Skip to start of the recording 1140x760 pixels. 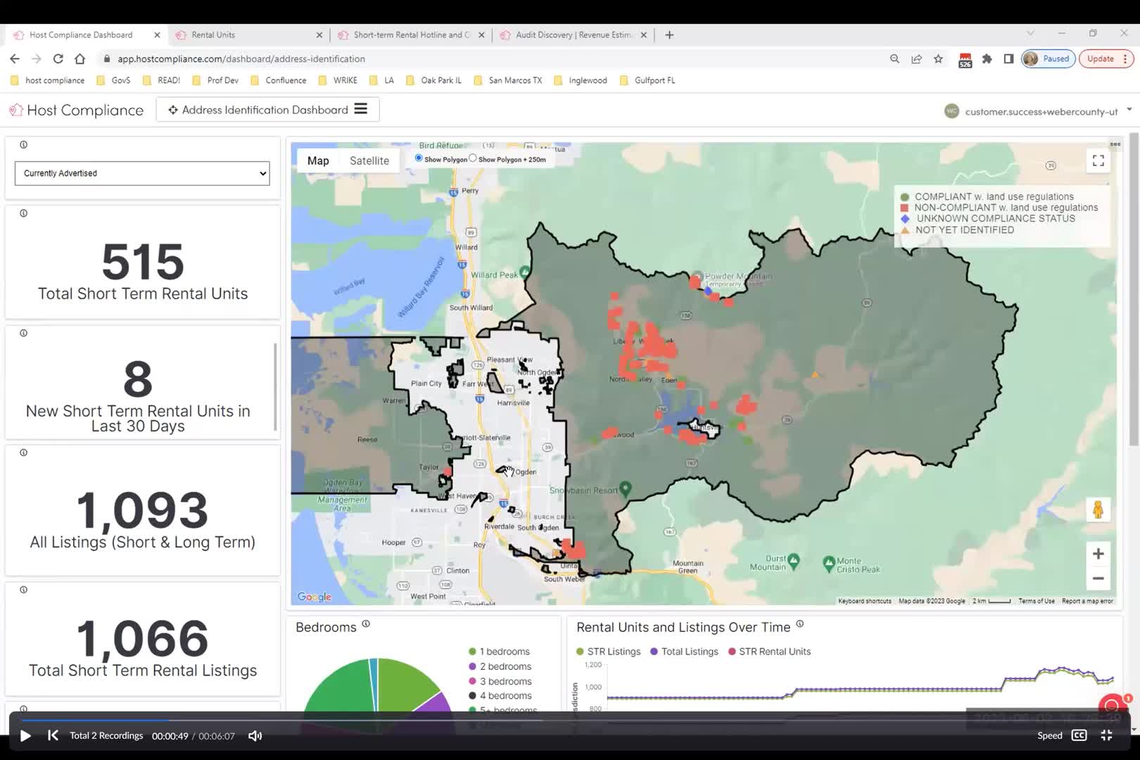53,735
